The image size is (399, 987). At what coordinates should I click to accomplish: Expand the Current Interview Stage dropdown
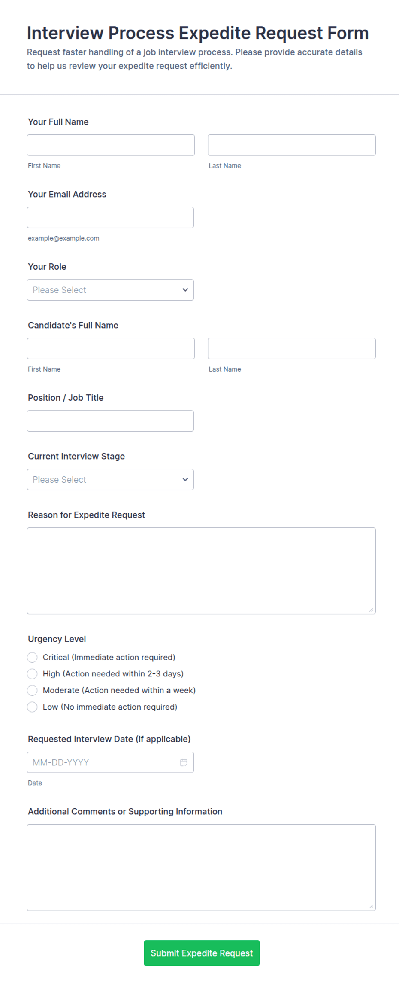(x=110, y=479)
